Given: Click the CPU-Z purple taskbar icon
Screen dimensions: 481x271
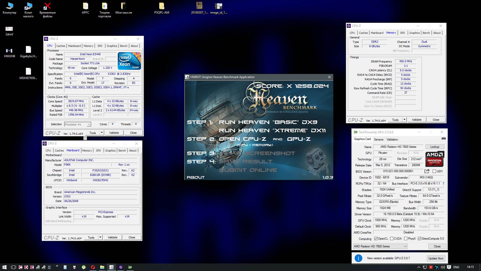Looking at the screenshot, I should 121,267.
